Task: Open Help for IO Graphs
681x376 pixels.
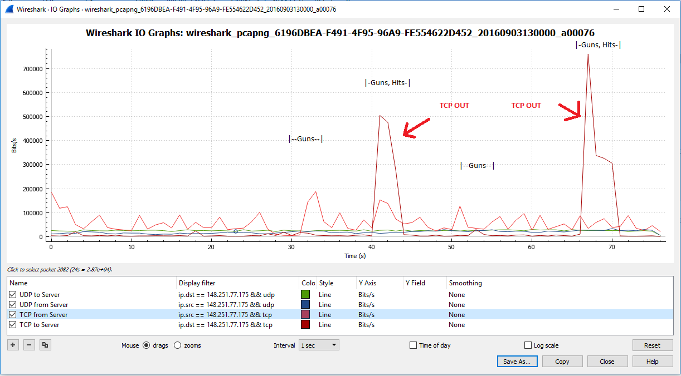Action: tap(652, 362)
